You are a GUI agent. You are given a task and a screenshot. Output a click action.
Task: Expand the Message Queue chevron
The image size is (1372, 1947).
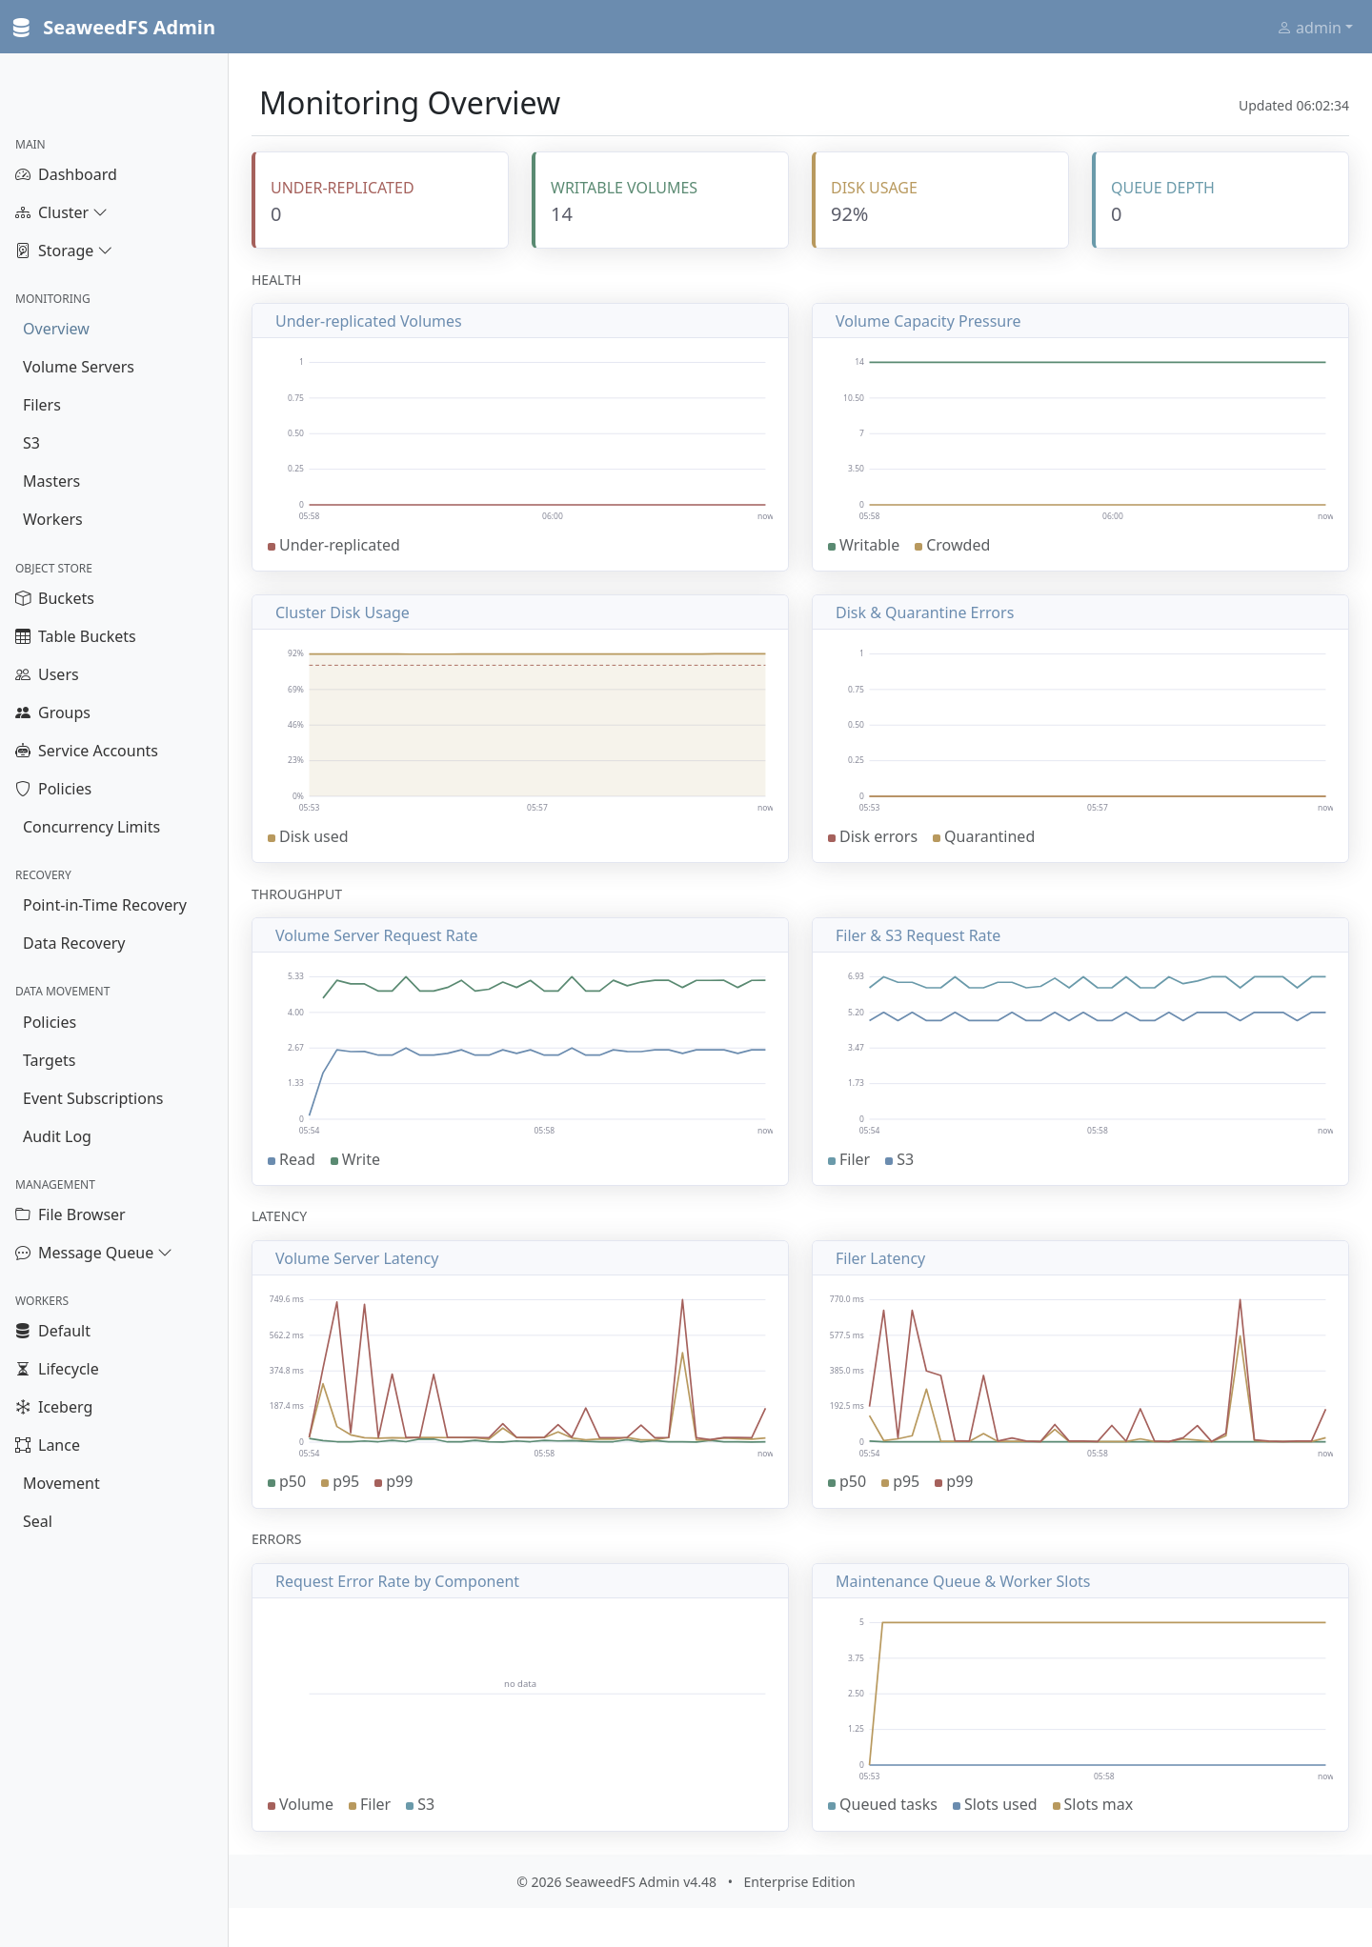(165, 1253)
